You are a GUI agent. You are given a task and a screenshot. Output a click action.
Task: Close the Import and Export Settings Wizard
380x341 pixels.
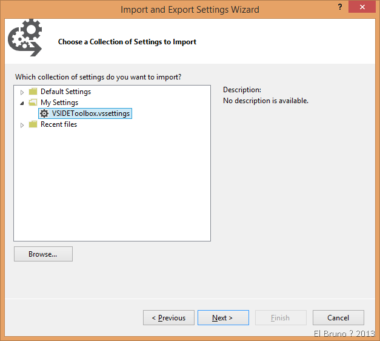click(x=362, y=8)
